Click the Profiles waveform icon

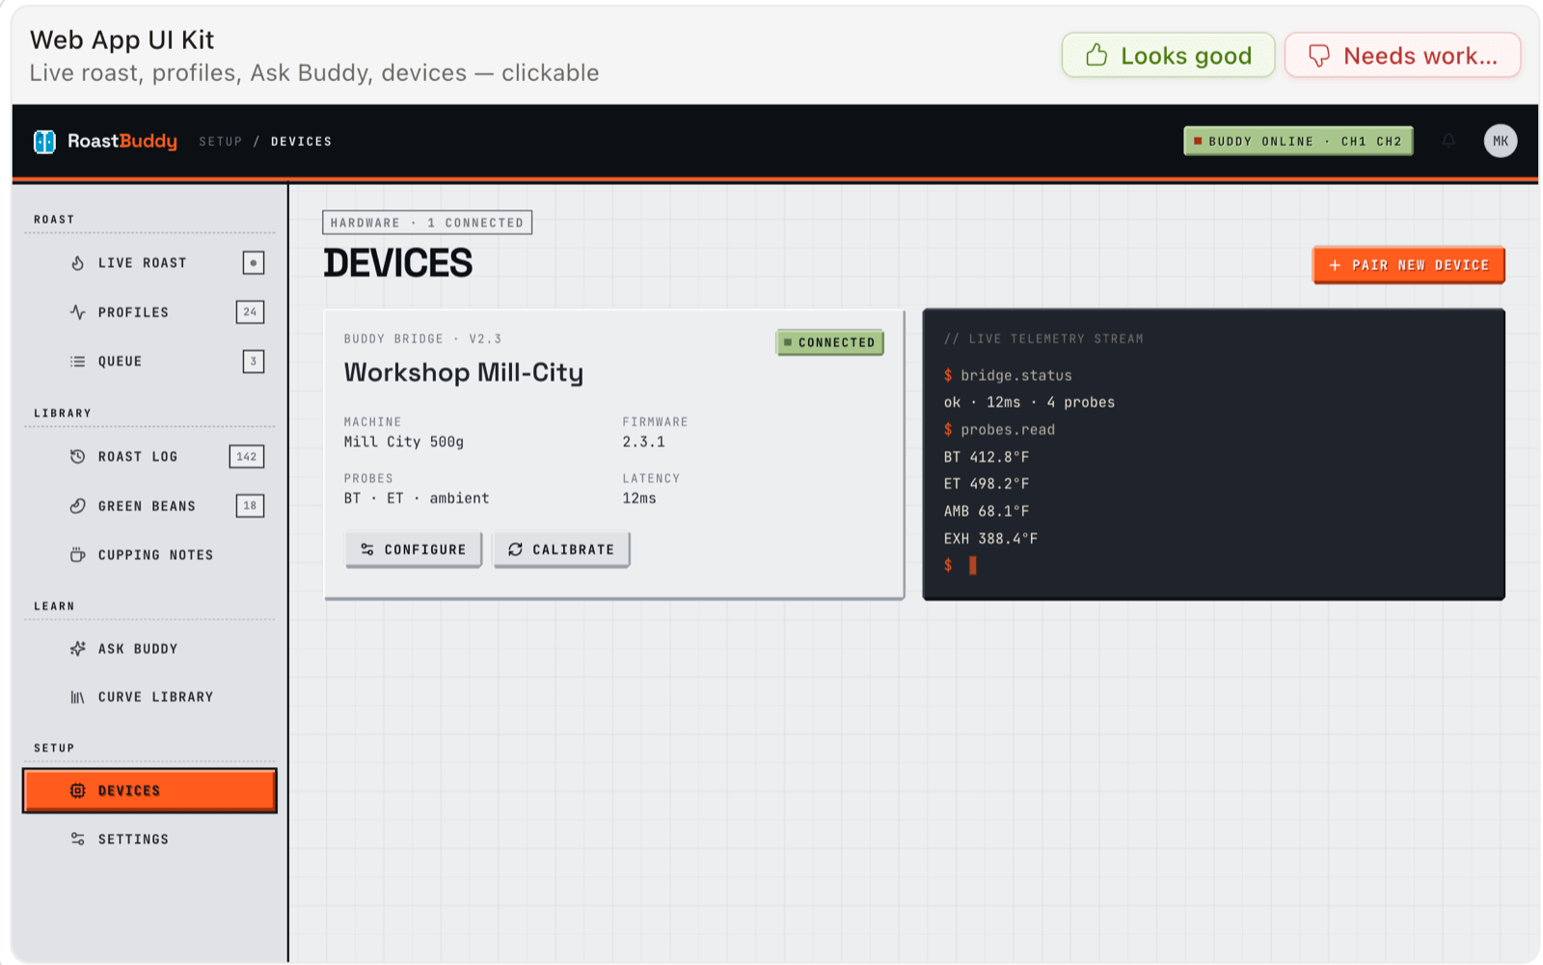tap(77, 311)
